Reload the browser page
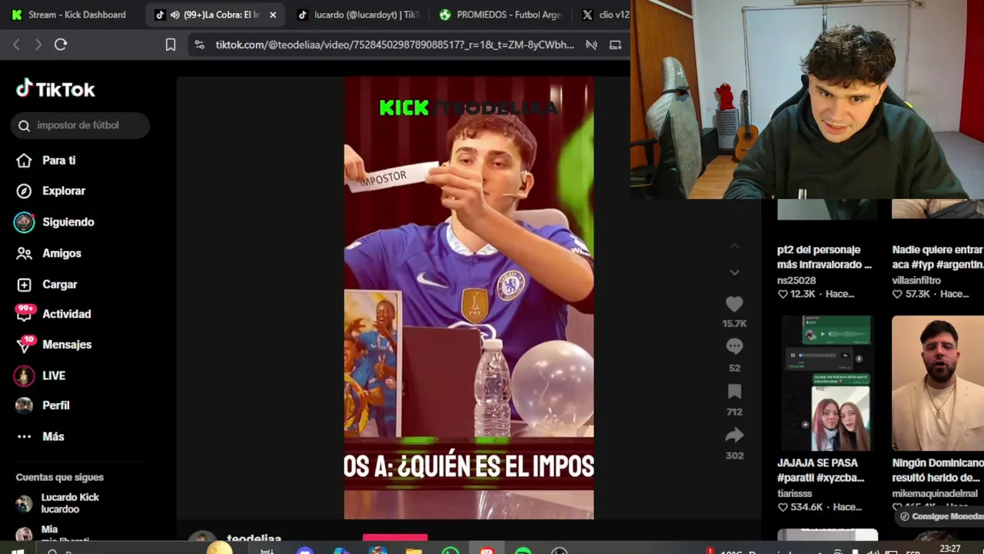Image resolution: width=984 pixels, height=554 pixels. click(x=61, y=45)
